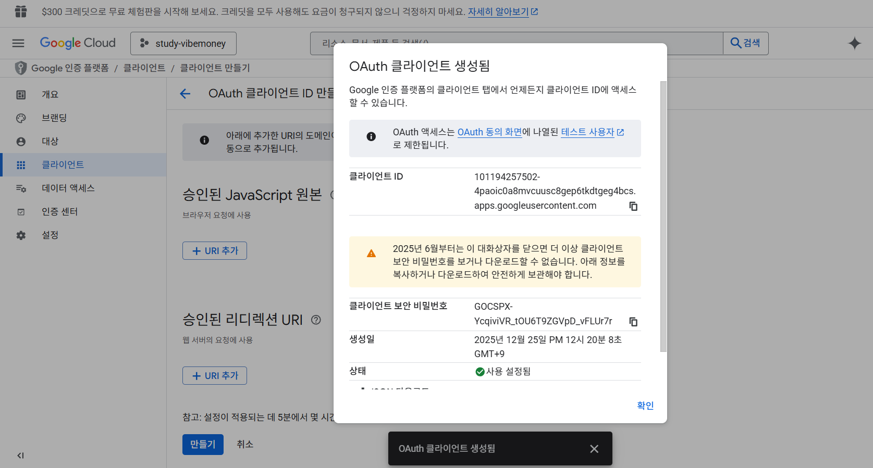Open the Gemini sparkle assistant icon
Screen dimensions: 873x468
(855, 43)
